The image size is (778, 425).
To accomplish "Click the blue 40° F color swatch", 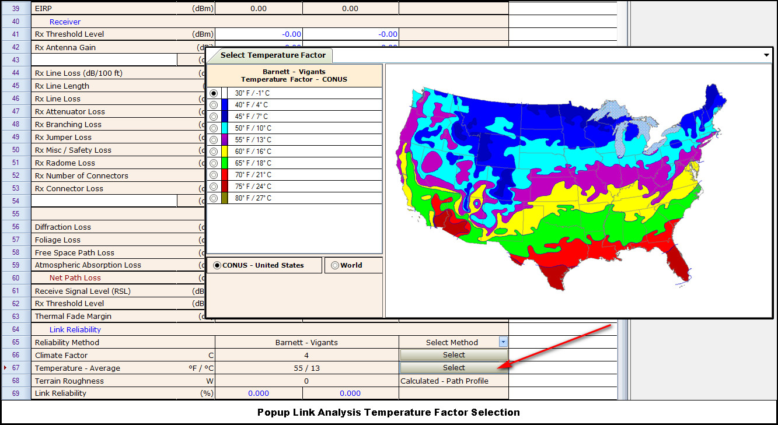I will click(x=225, y=105).
